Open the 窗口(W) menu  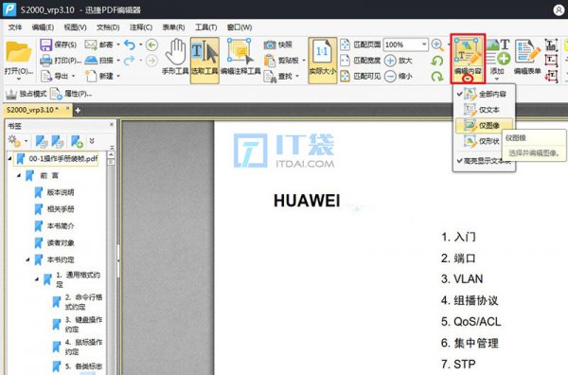point(240,27)
